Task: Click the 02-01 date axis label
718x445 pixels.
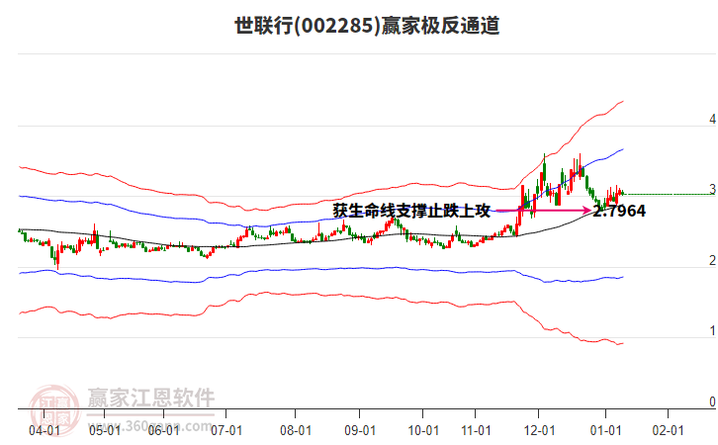Action: (x=669, y=431)
